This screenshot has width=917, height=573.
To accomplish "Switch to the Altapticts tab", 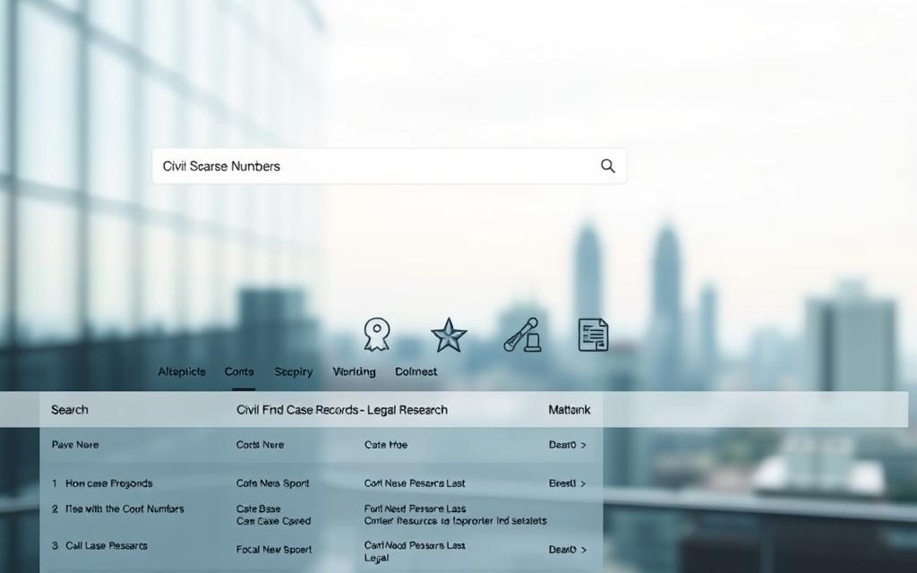I will tap(182, 372).
